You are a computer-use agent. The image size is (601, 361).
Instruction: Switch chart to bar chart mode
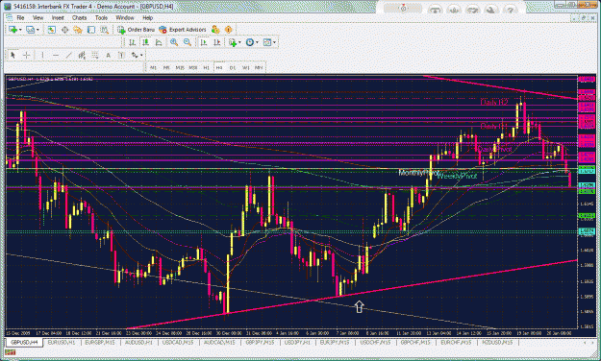click(x=132, y=42)
